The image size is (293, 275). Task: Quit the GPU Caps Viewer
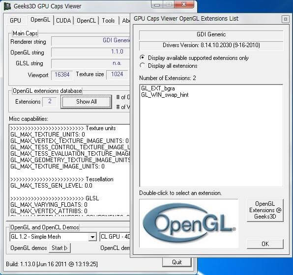click(177, 262)
